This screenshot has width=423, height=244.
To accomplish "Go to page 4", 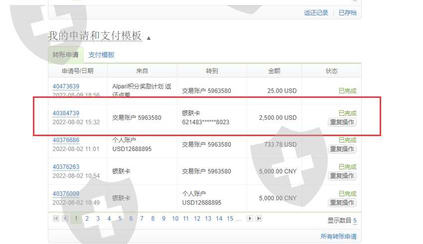I will pyautogui.click(x=109, y=219).
